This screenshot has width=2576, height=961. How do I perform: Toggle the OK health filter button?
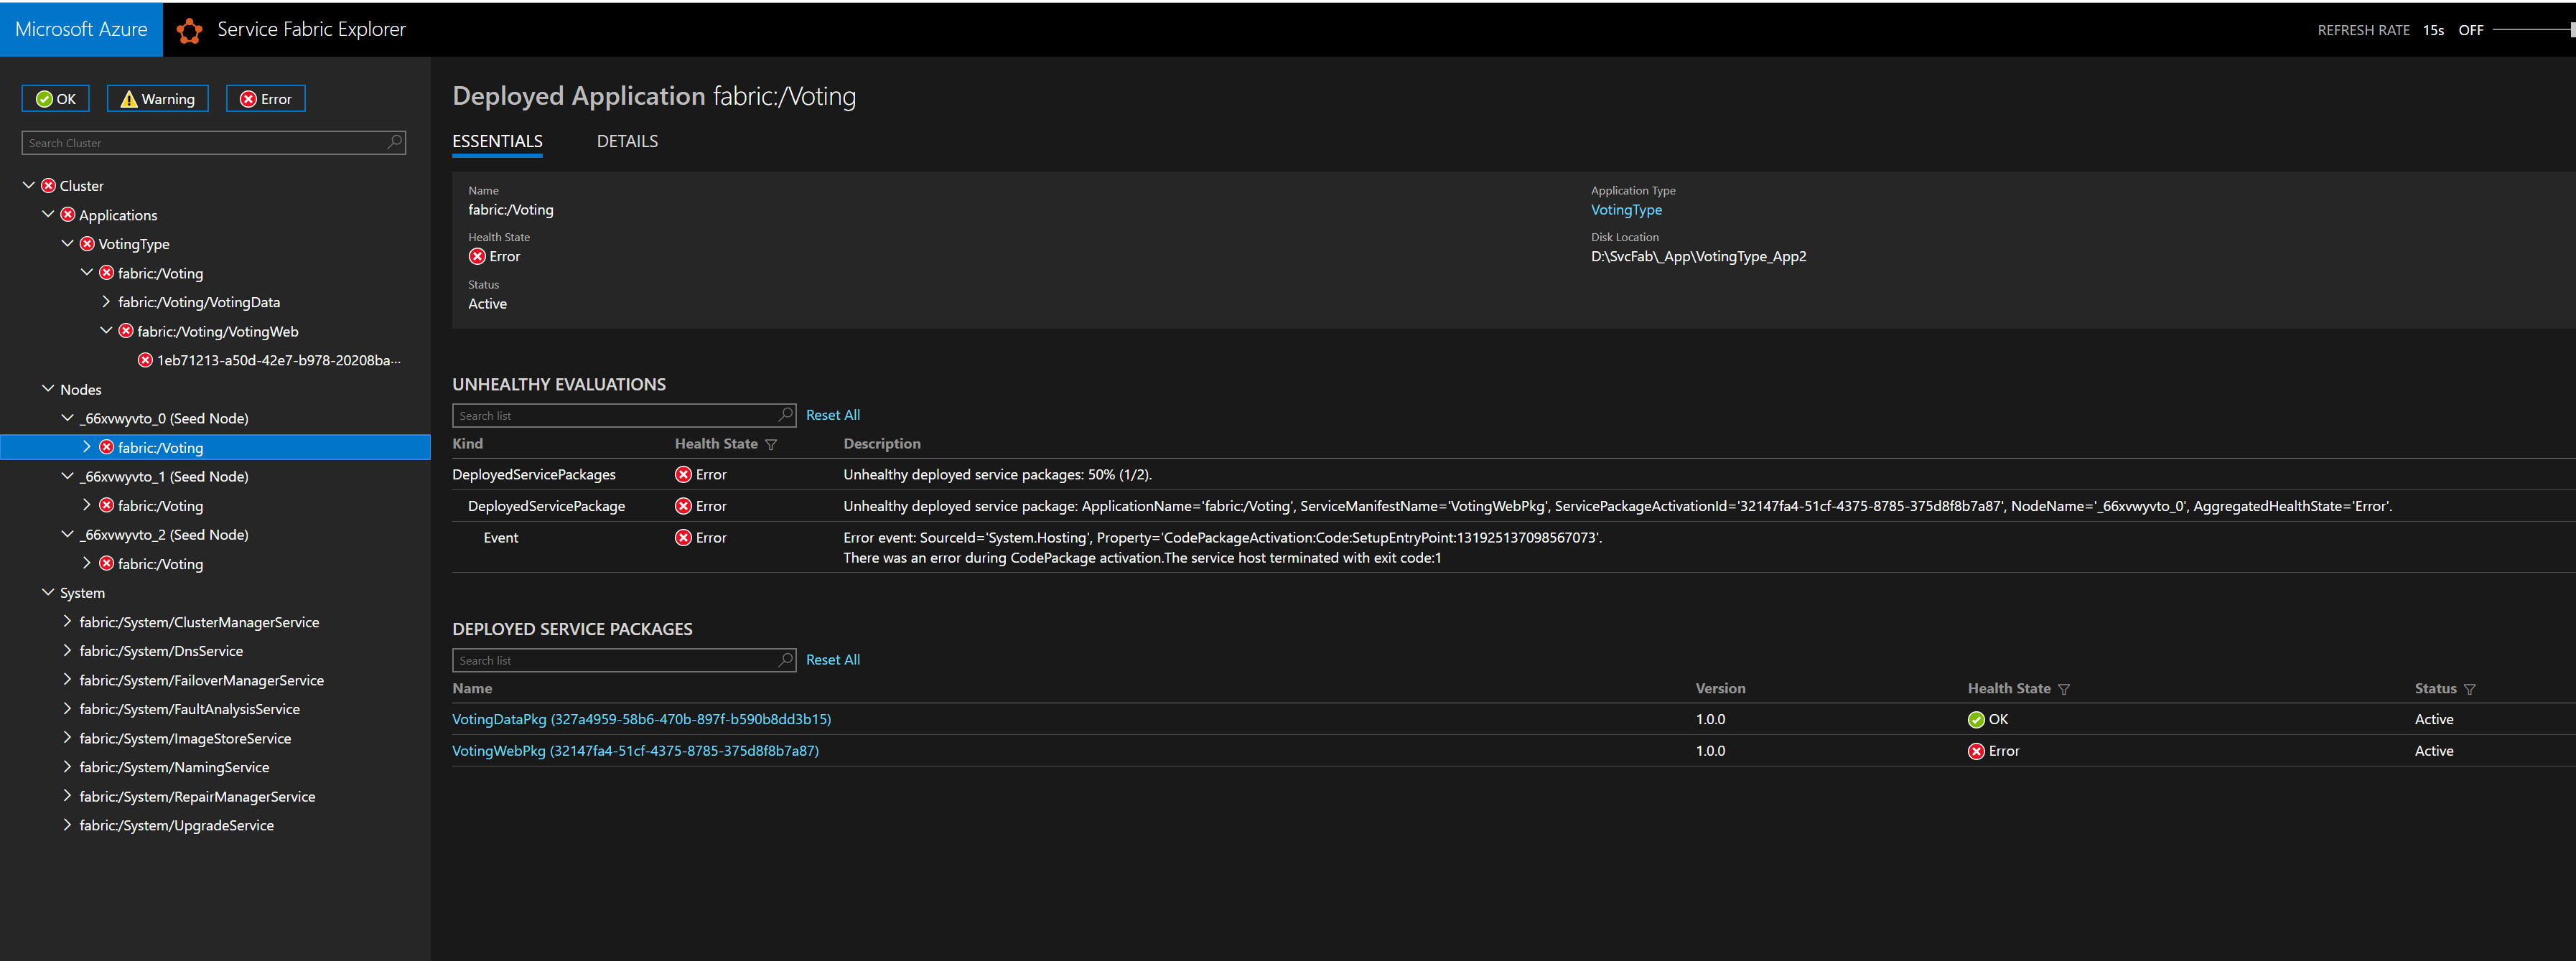(x=56, y=98)
